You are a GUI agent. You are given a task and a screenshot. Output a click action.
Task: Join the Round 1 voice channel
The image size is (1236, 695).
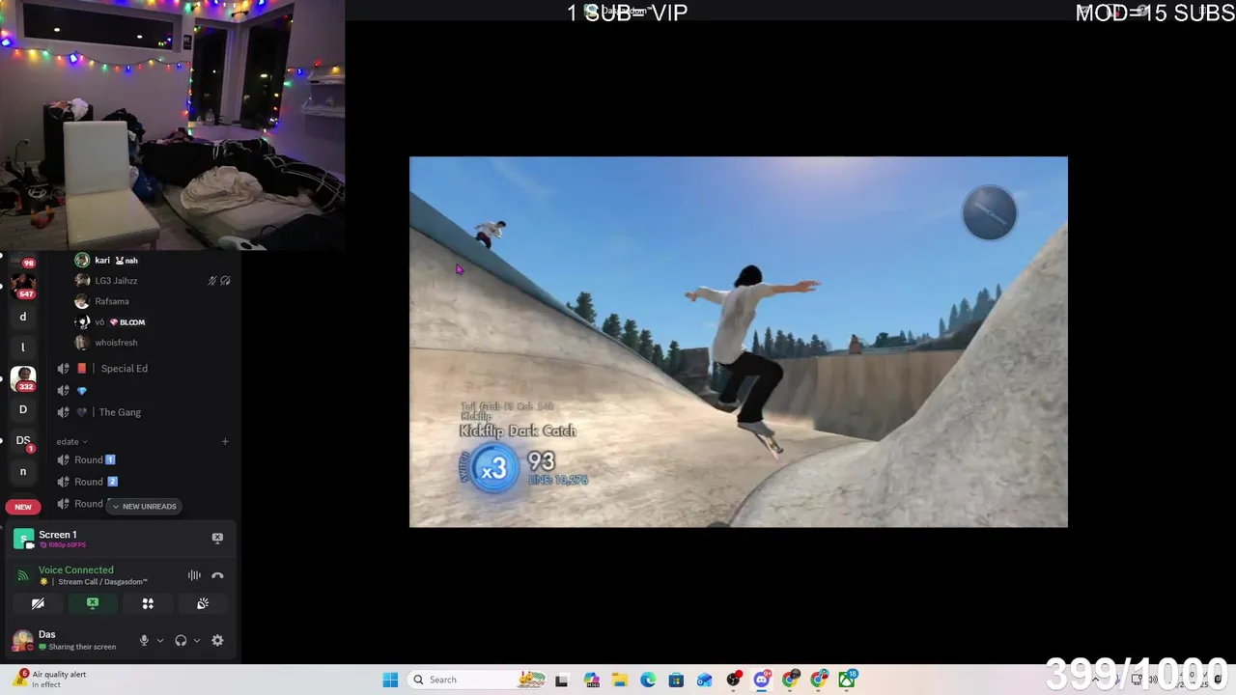click(x=95, y=459)
